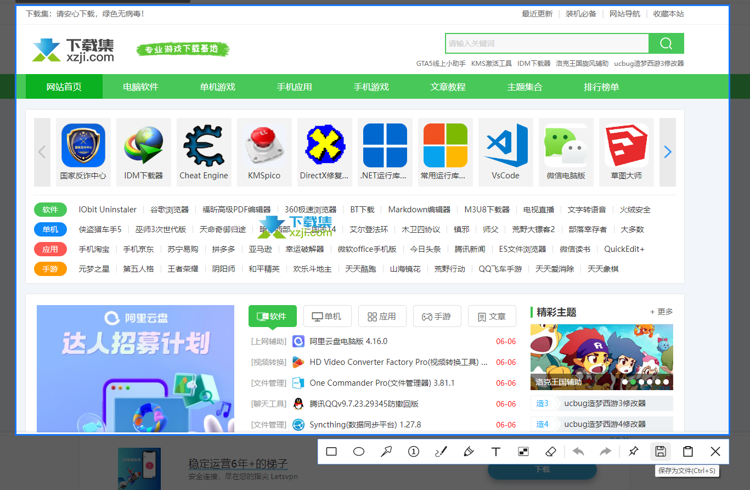This screenshot has height=490, width=750.
Task: Pin screenshot to screen
Action: (633, 452)
